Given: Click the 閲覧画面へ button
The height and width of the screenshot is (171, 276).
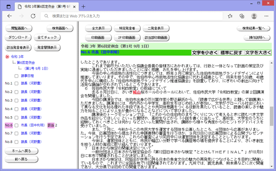Looking at the screenshot, I should tap(19, 29).
